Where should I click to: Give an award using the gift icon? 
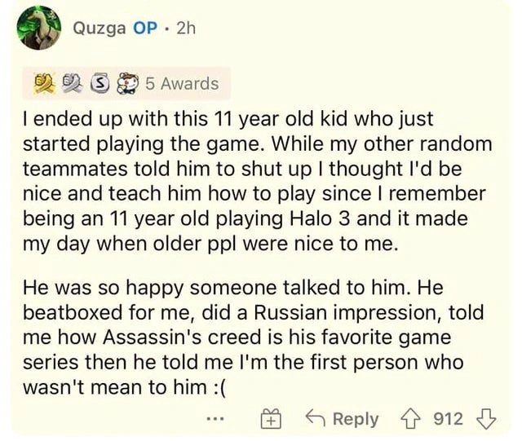(271, 419)
